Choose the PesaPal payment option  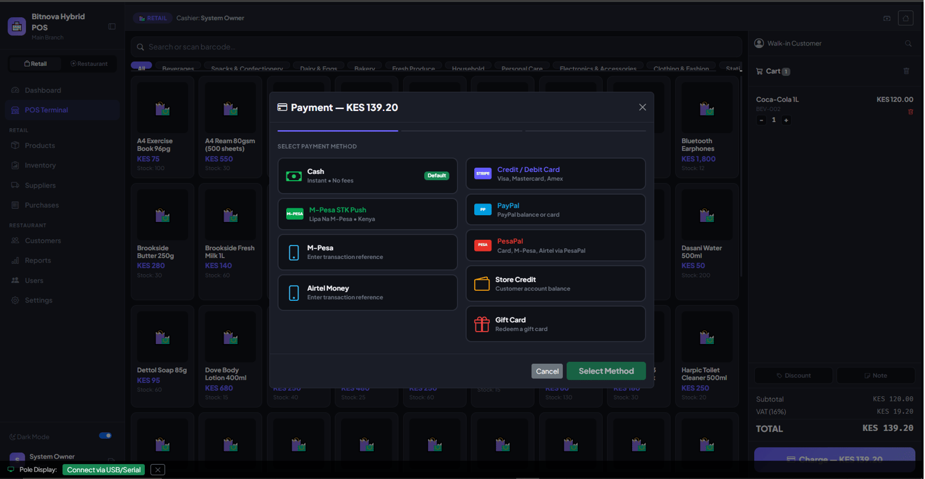556,245
